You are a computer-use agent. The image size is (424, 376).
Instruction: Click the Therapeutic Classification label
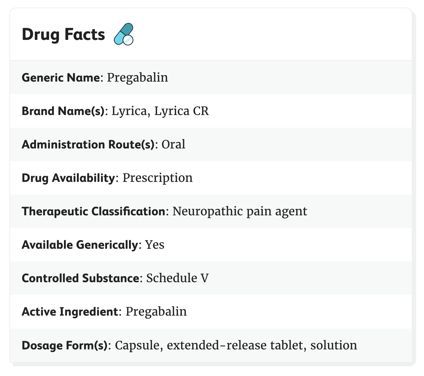tap(93, 211)
